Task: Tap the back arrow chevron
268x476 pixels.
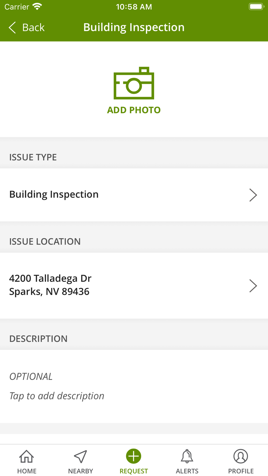Action: tap(12, 27)
